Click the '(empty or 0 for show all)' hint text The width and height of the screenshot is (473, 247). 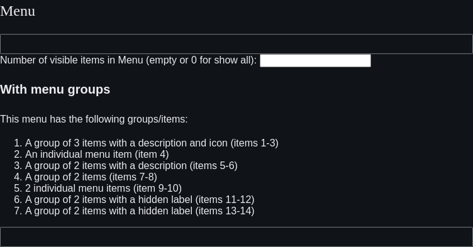pos(201,60)
